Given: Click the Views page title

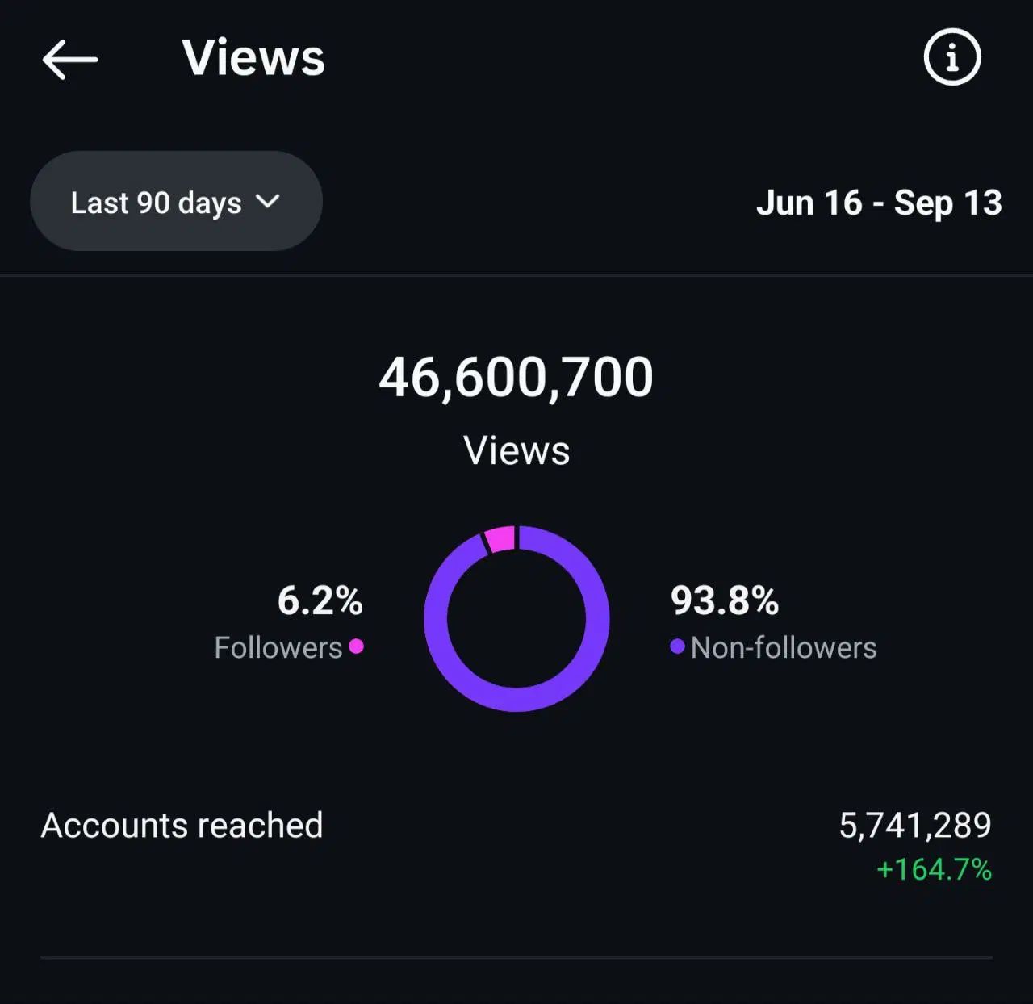Looking at the screenshot, I should click(x=253, y=58).
